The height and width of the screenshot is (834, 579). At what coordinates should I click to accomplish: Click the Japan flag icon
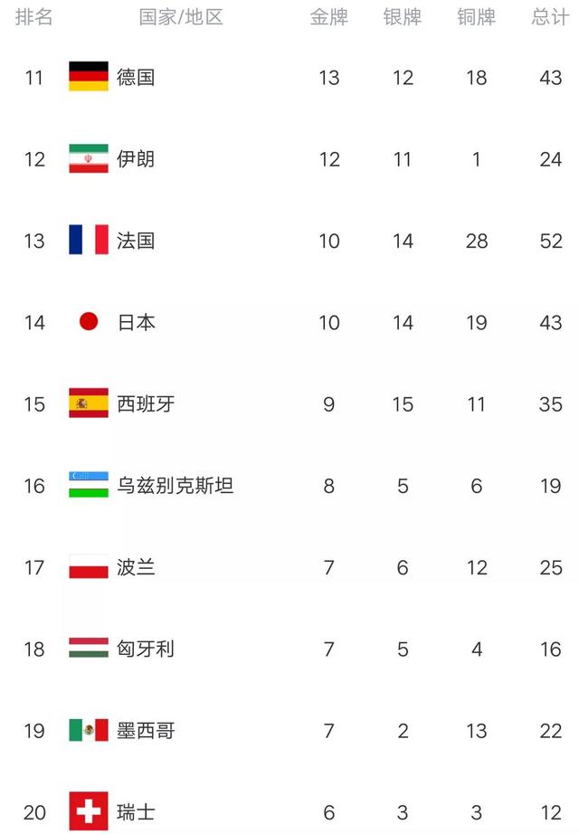coord(89,321)
